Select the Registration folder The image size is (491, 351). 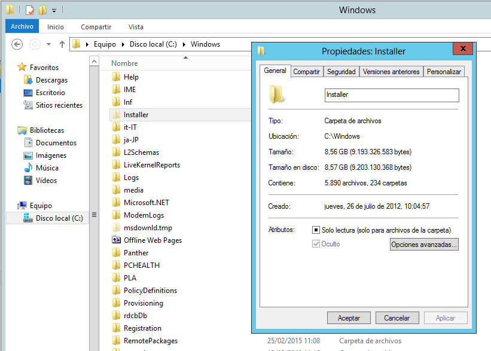[137, 328]
